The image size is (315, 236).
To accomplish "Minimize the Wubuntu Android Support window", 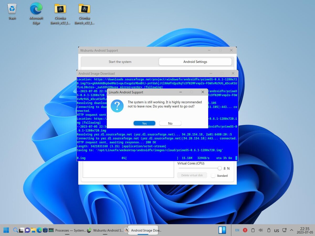I will coord(209,50).
